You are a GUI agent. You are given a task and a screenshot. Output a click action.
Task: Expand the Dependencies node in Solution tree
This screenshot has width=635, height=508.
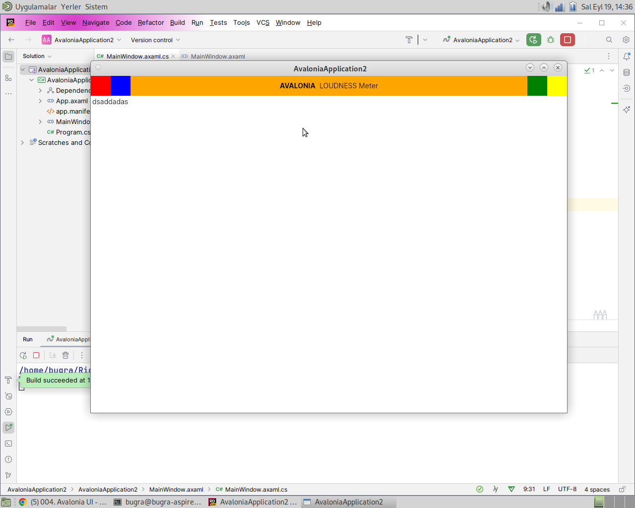[x=40, y=90]
